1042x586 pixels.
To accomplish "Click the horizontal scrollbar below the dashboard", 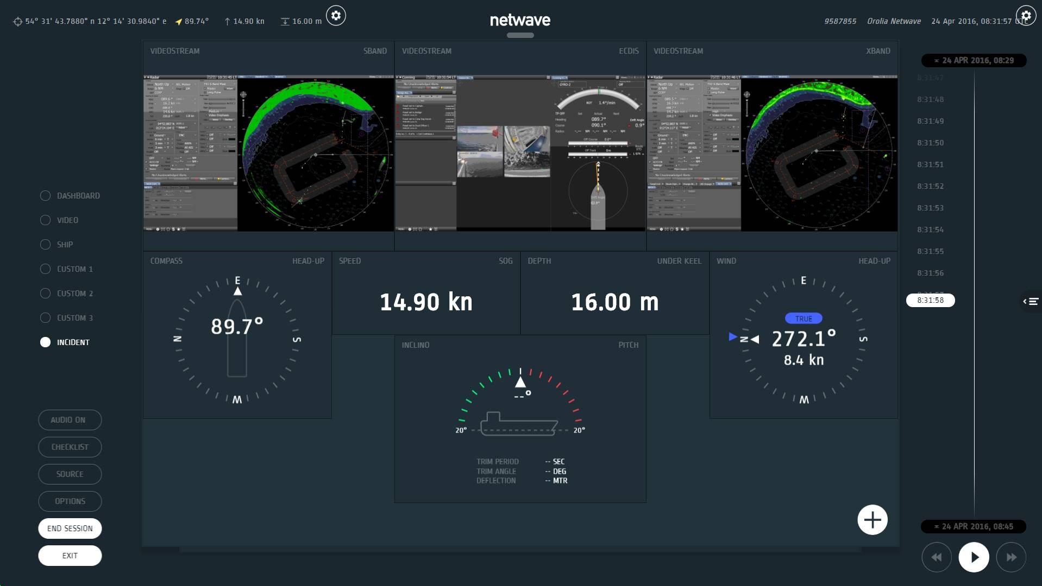I will point(520,550).
